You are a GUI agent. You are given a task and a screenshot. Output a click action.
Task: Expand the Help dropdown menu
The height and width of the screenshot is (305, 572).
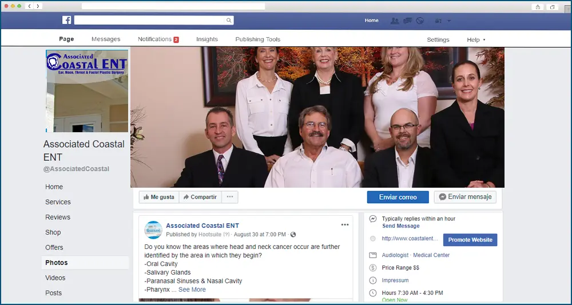[476, 39]
